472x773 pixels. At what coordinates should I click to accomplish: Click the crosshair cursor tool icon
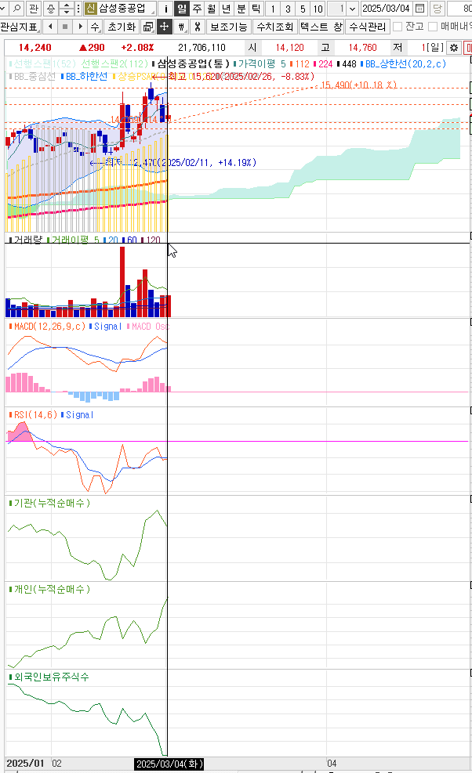pyautogui.click(x=164, y=27)
